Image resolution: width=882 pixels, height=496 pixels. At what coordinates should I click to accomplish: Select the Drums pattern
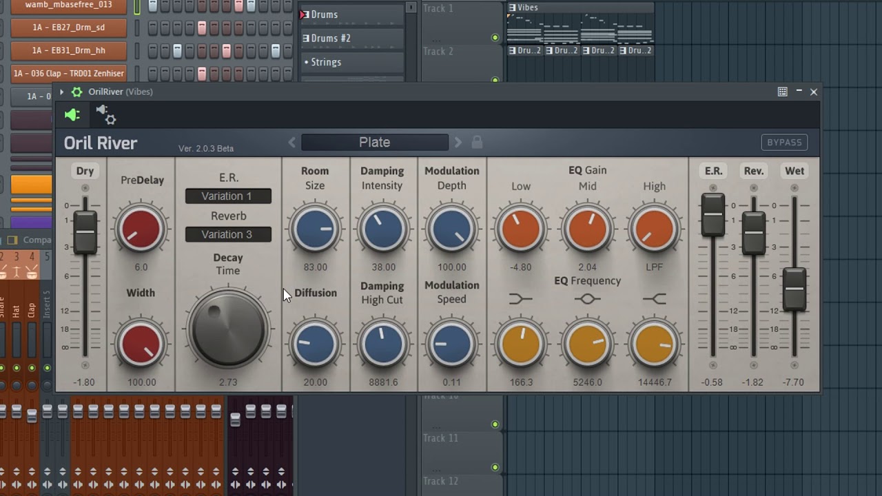click(x=352, y=14)
